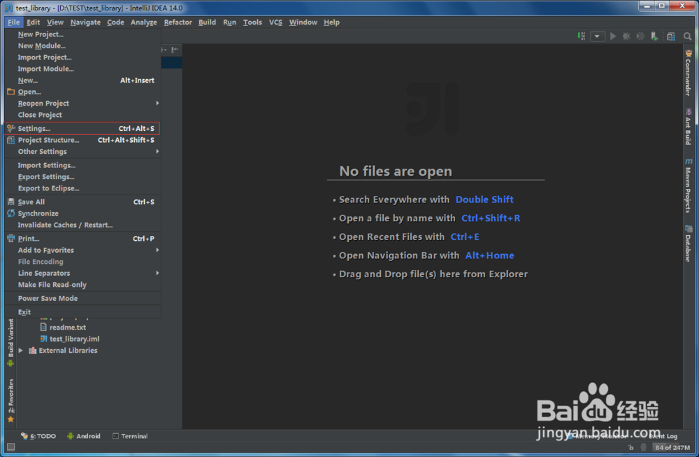Screen dimensions: 699x457
Task: Select readme.txt in the project tree
Action: click(x=68, y=328)
